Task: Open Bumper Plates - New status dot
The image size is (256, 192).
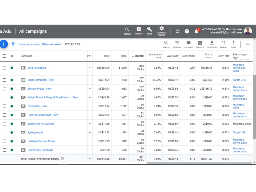Action: (12, 89)
